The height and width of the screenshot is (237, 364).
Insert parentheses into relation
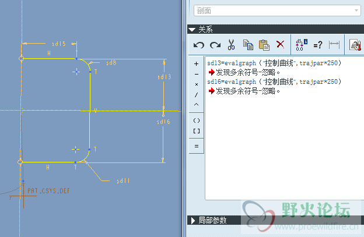pyautogui.click(x=197, y=121)
